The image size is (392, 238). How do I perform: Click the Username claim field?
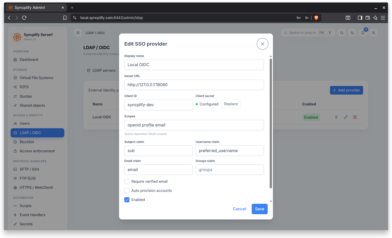(x=230, y=151)
